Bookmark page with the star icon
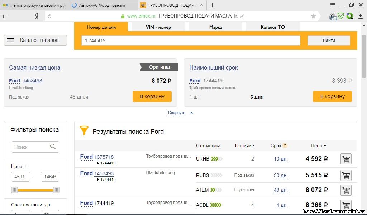 tap(313, 16)
